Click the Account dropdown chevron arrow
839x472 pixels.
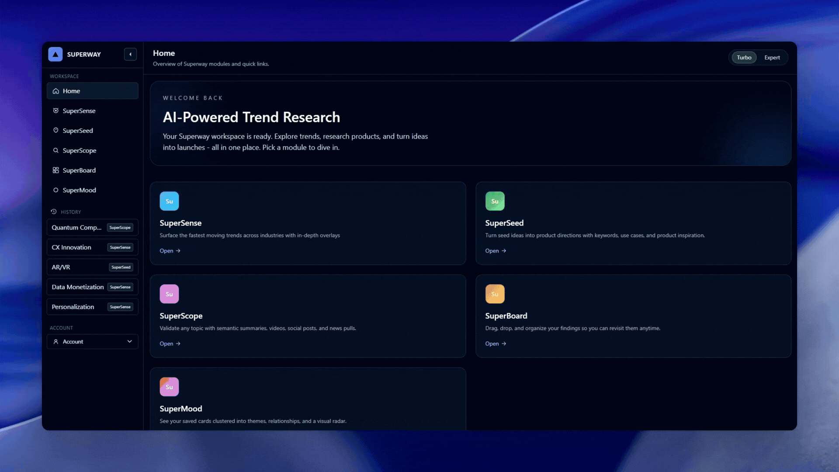(x=129, y=342)
